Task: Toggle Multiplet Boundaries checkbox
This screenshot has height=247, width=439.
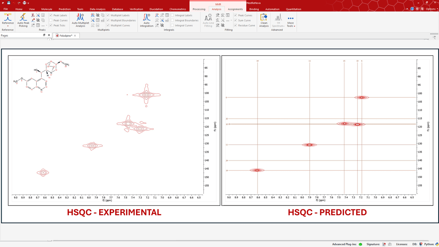Action: tap(108, 20)
